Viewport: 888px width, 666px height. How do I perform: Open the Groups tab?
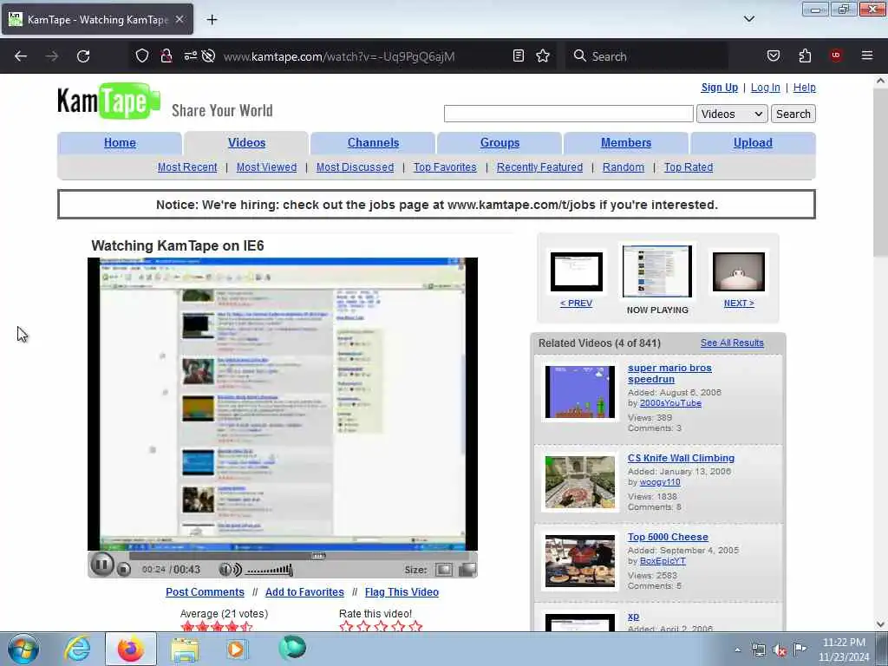click(499, 143)
